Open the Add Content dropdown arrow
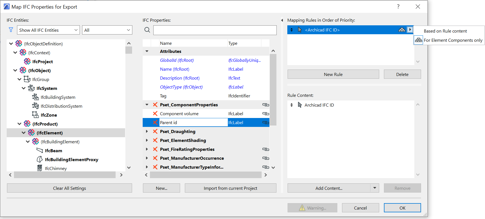The image size is (485, 219). [x=375, y=188]
